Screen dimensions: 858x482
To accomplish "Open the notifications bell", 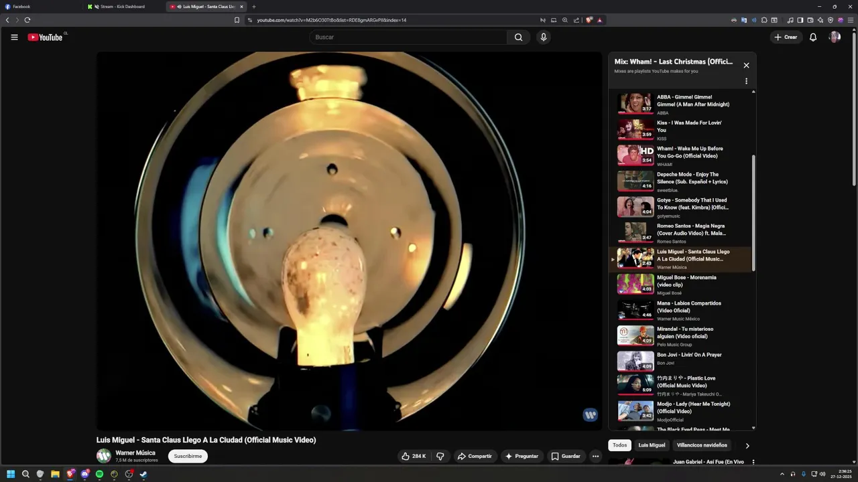I will pyautogui.click(x=813, y=37).
